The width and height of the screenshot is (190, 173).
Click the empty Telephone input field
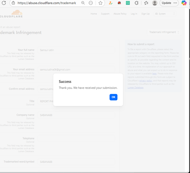pyautogui.click(x=76, y=139)
